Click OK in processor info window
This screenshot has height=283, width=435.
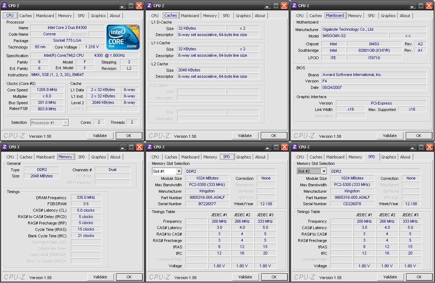point(129,136)
